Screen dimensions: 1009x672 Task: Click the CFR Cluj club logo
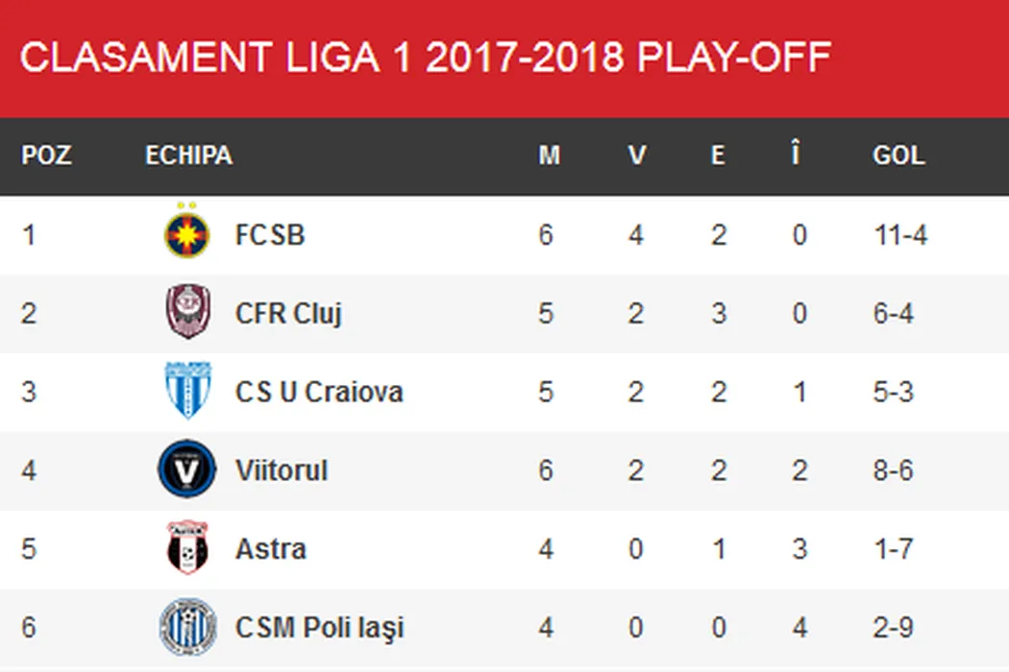click(x=186, y=314)
